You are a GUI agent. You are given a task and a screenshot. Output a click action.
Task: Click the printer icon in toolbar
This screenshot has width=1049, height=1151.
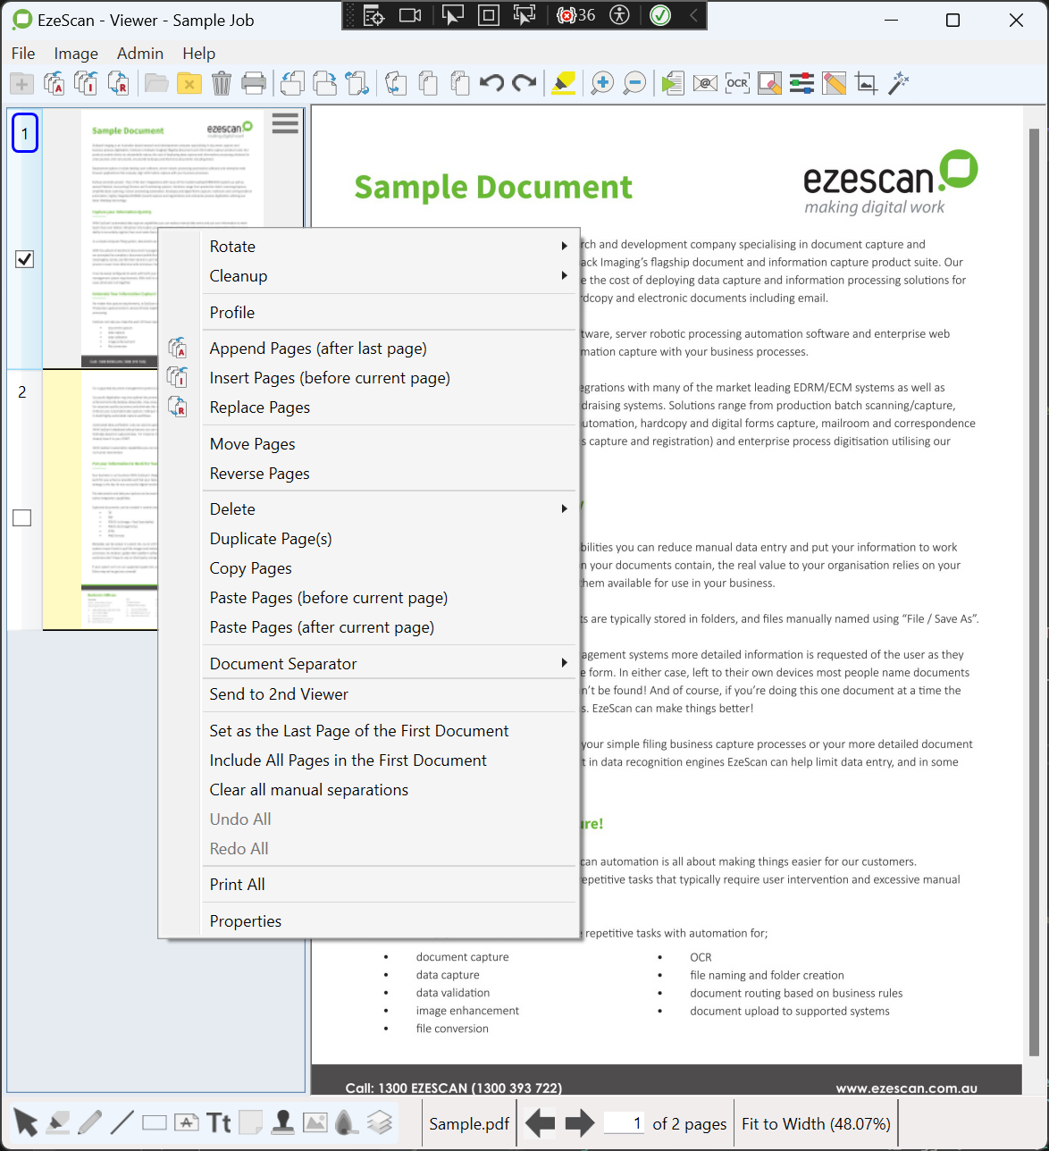pyautogui.click(x=254, y=84)
